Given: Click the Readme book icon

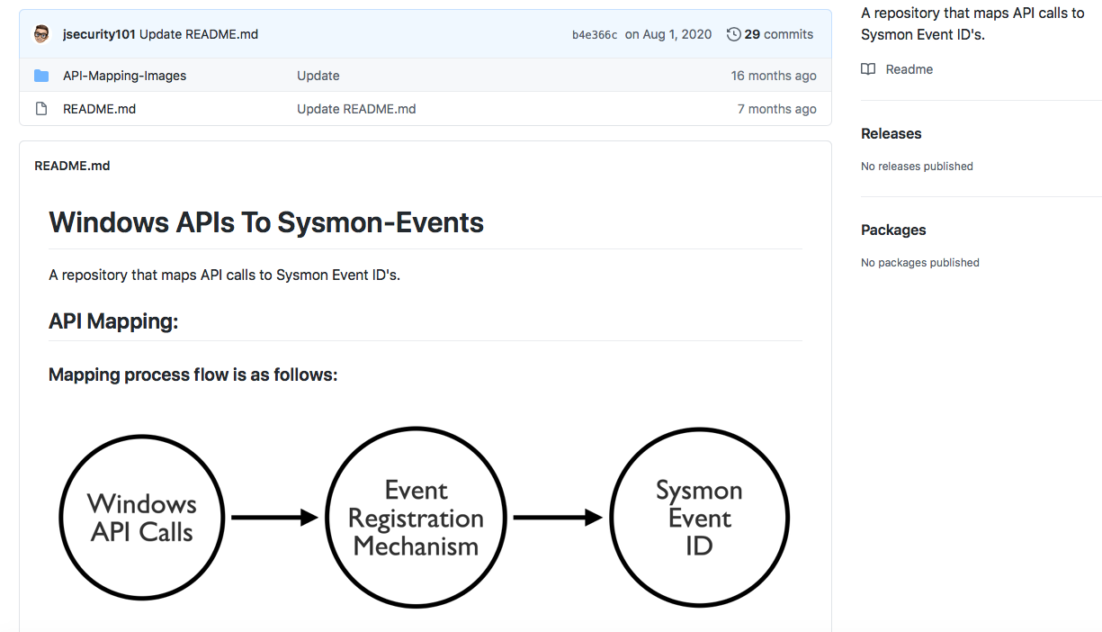Looking at the screenshot, I should (x=868, y=69).
